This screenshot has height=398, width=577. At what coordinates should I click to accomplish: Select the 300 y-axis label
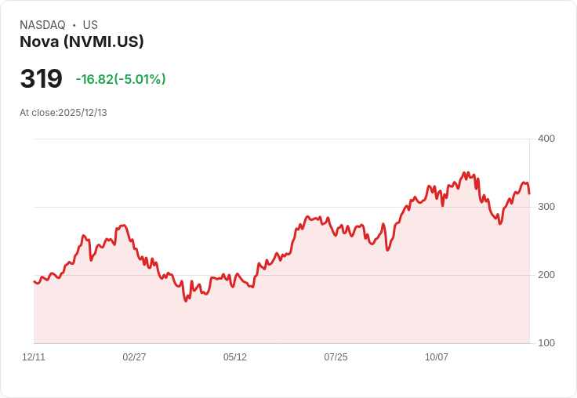coord(546,207)
